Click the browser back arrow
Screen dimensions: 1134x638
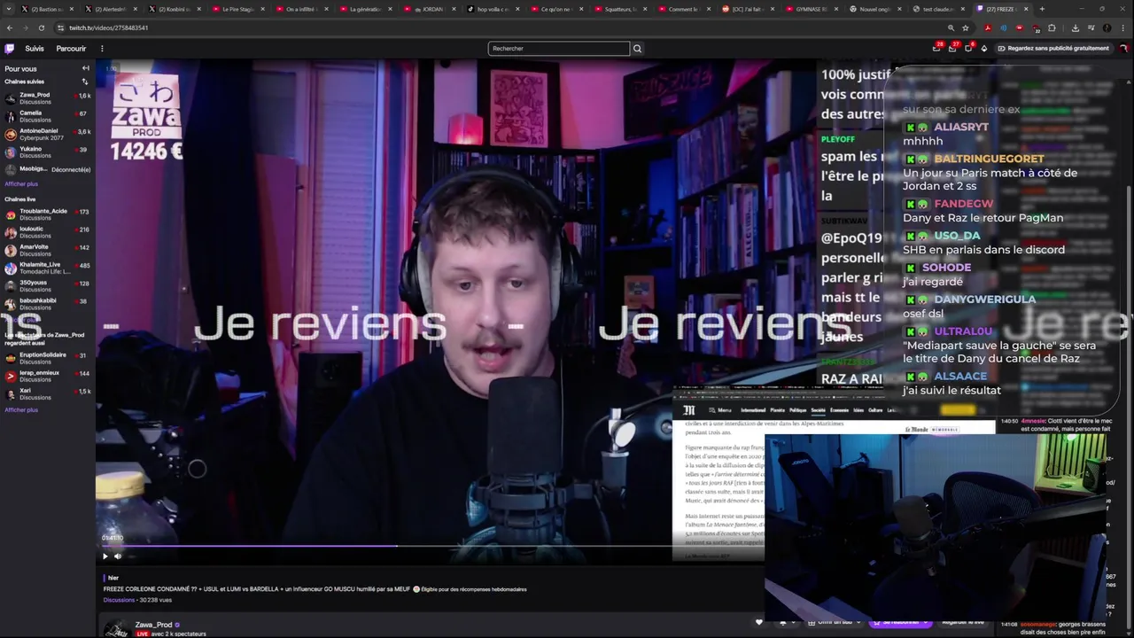pyautogui.click(x=10, y=27)
